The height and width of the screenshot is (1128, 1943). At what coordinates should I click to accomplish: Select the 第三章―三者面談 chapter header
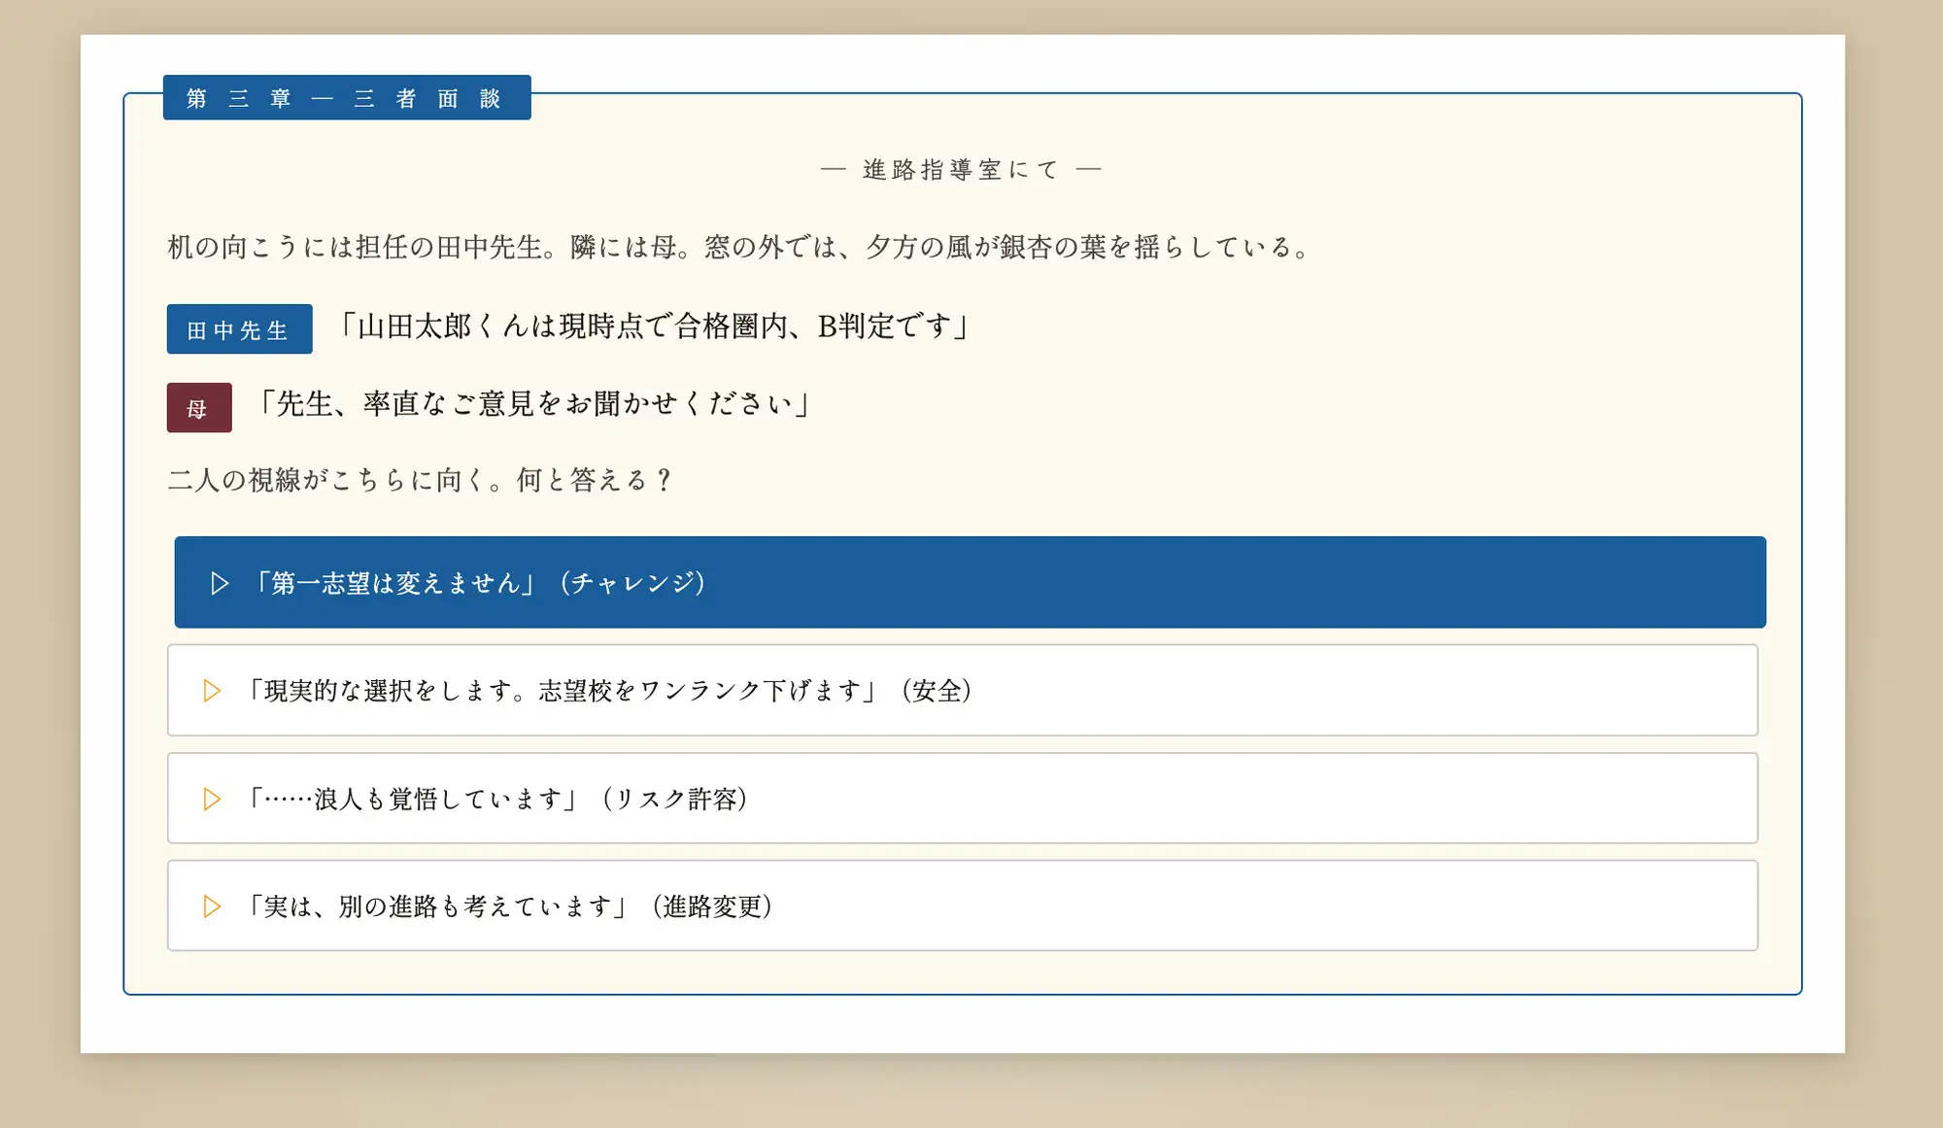click(x=346, y=97)
